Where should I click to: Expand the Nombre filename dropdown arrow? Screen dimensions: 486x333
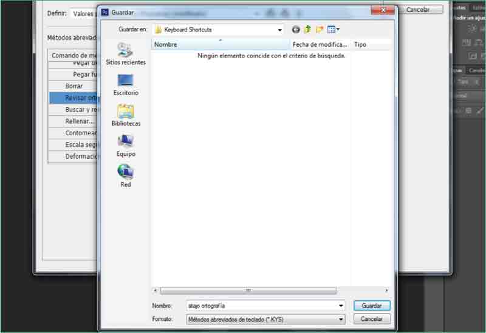(x=340, y=306)
